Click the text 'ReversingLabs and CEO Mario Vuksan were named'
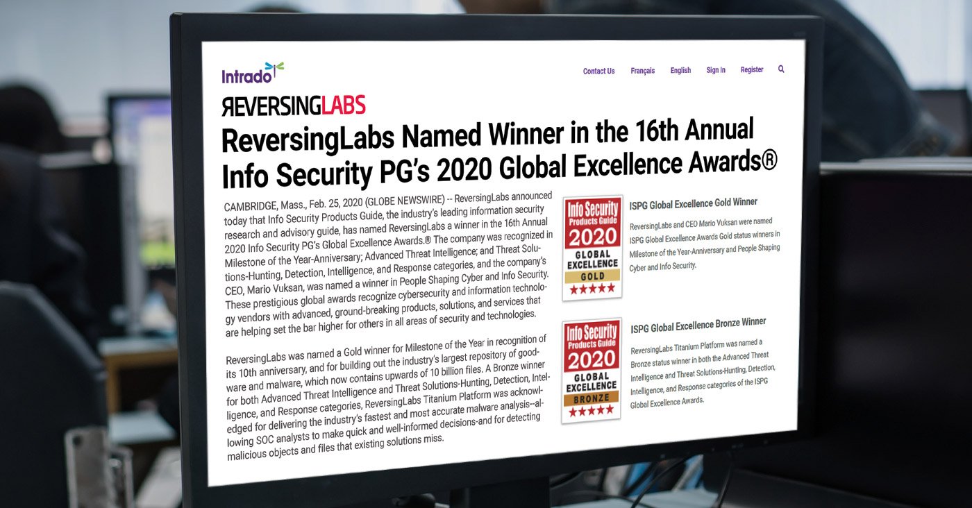The height and width of the screenshot is (508, 972). [x=701, y=224]
